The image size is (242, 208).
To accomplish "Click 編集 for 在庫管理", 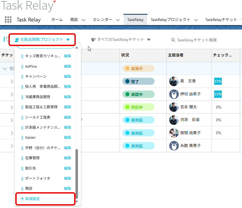I will [67, 158].
